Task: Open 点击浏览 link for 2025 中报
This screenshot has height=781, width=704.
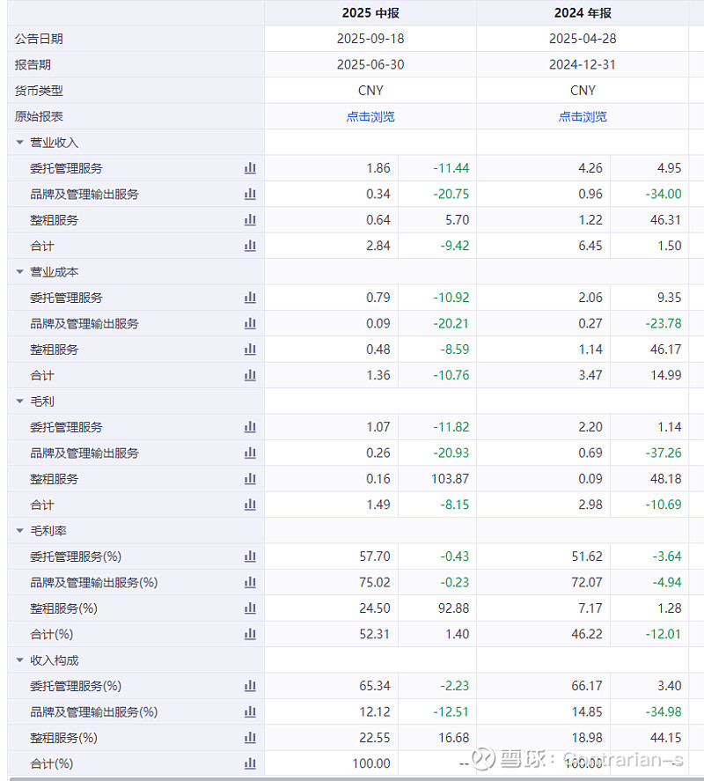Action: [370, 116]
